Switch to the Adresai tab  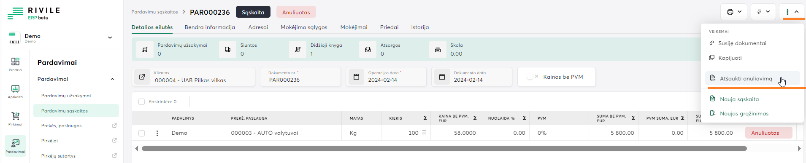coord(258,27)
